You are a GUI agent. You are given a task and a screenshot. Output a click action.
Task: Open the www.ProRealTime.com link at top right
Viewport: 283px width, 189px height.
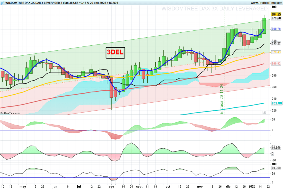(266, 3)
